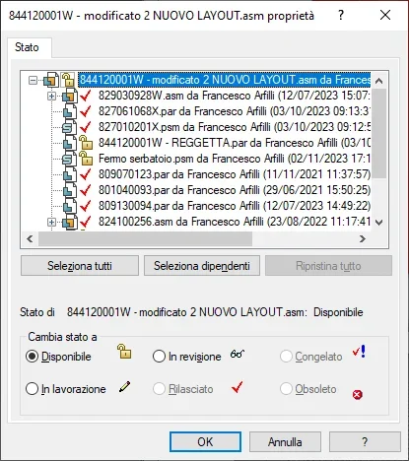Screen dimensions: 409x461
Task: Confirm with the OK button
Action: click(x=205, y=441)
